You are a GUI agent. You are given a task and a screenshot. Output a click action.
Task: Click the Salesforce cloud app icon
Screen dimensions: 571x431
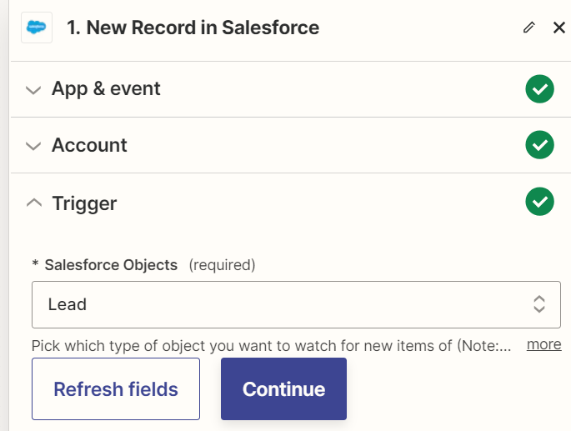pos(37,28)
